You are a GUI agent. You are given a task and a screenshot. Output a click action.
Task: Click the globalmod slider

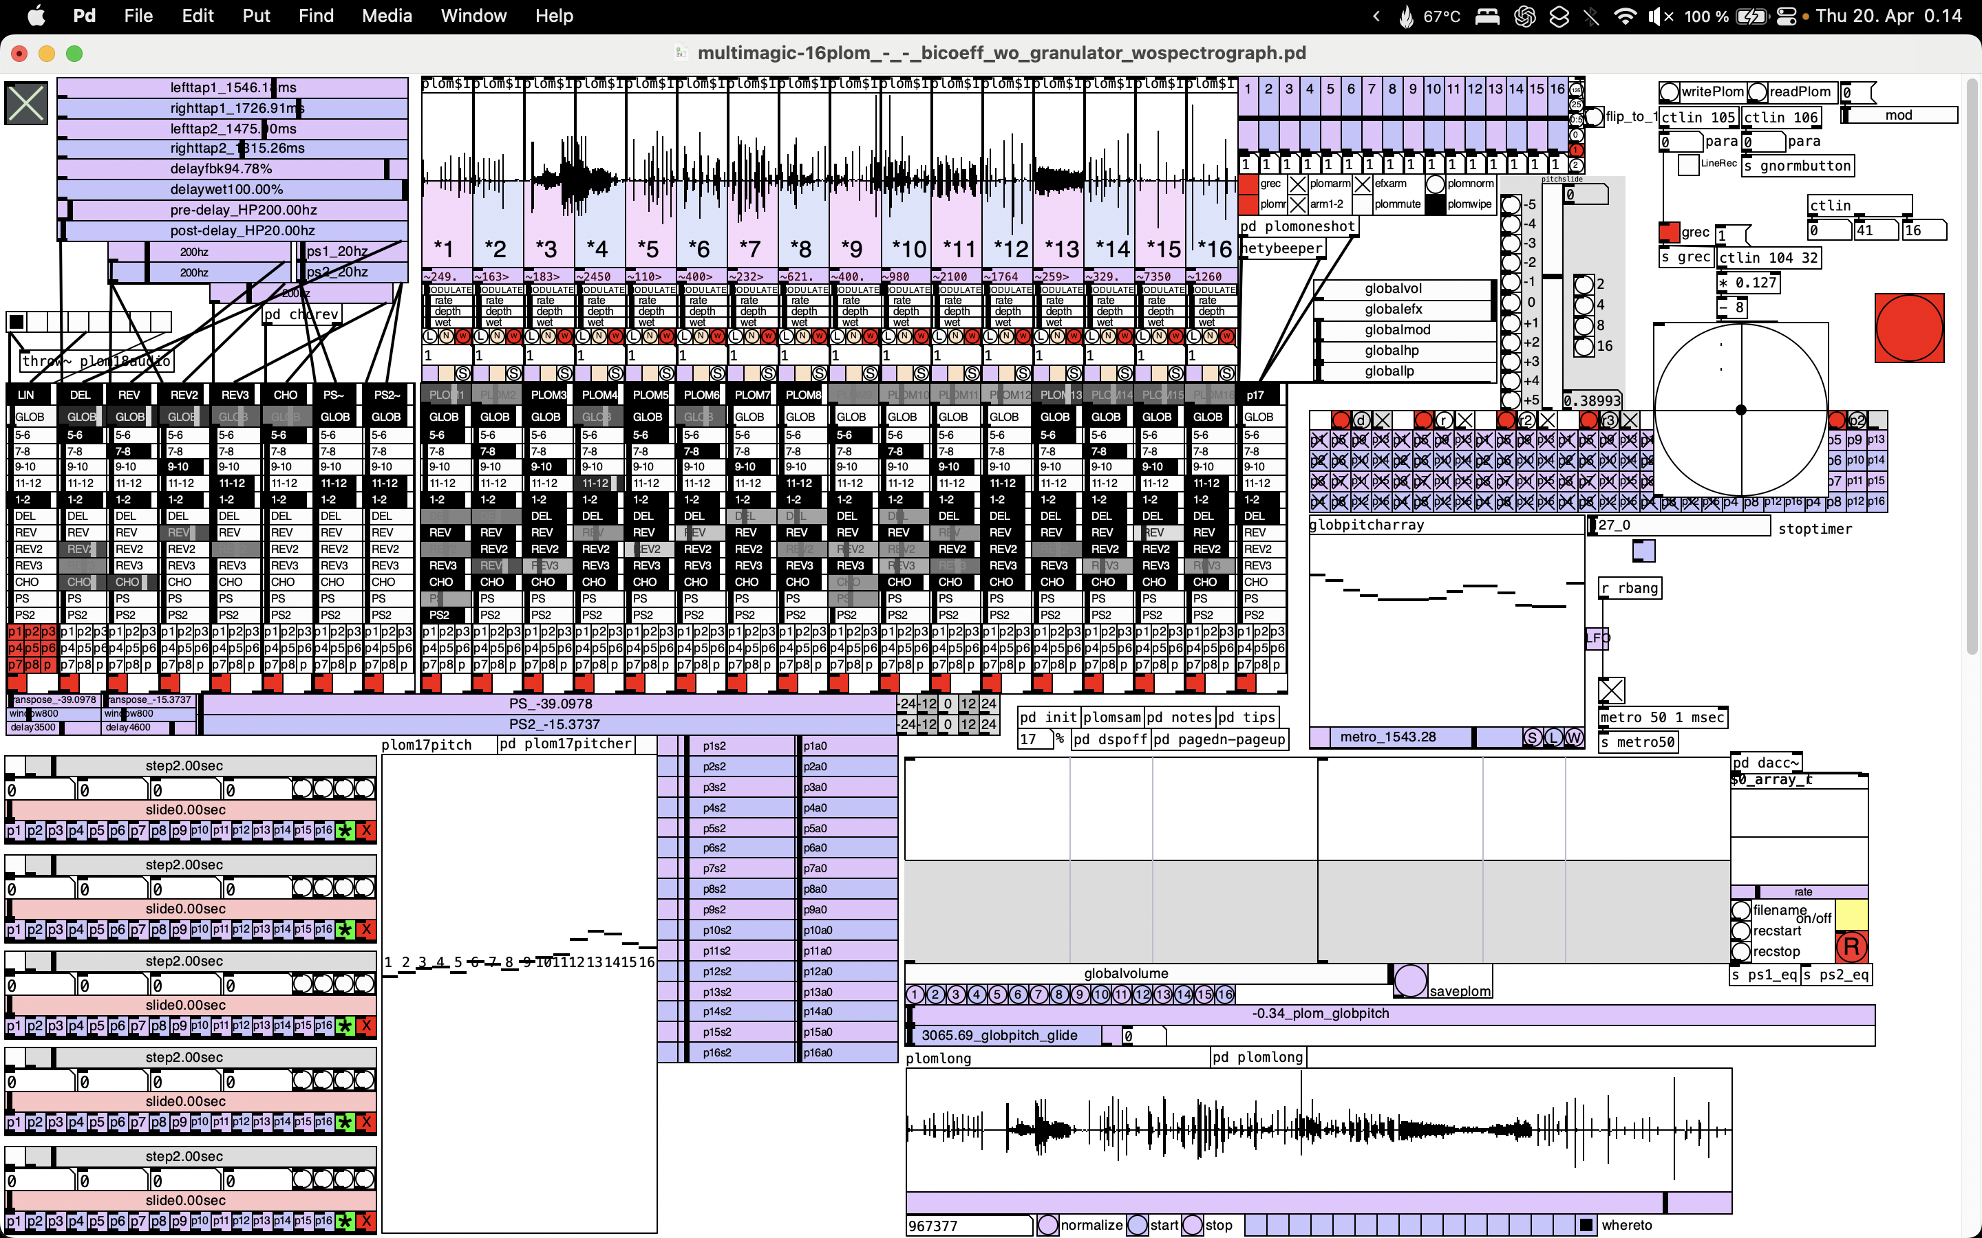(1406, 330)
